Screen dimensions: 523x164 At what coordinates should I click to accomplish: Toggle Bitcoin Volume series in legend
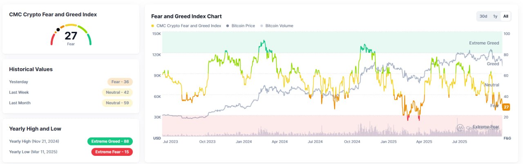(279, 26)
